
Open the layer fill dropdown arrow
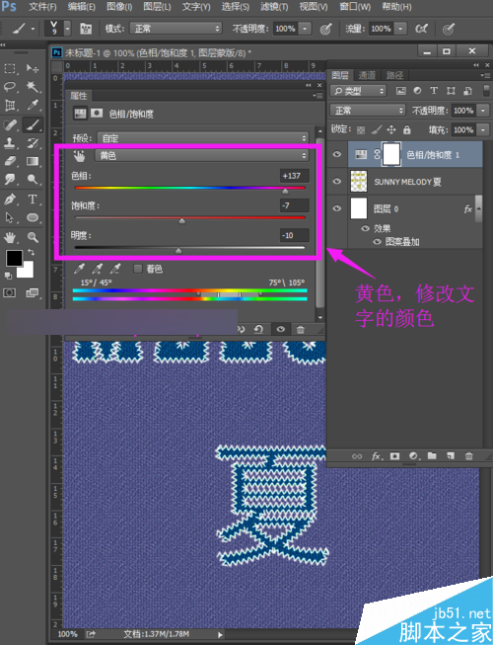click(483, 130)
